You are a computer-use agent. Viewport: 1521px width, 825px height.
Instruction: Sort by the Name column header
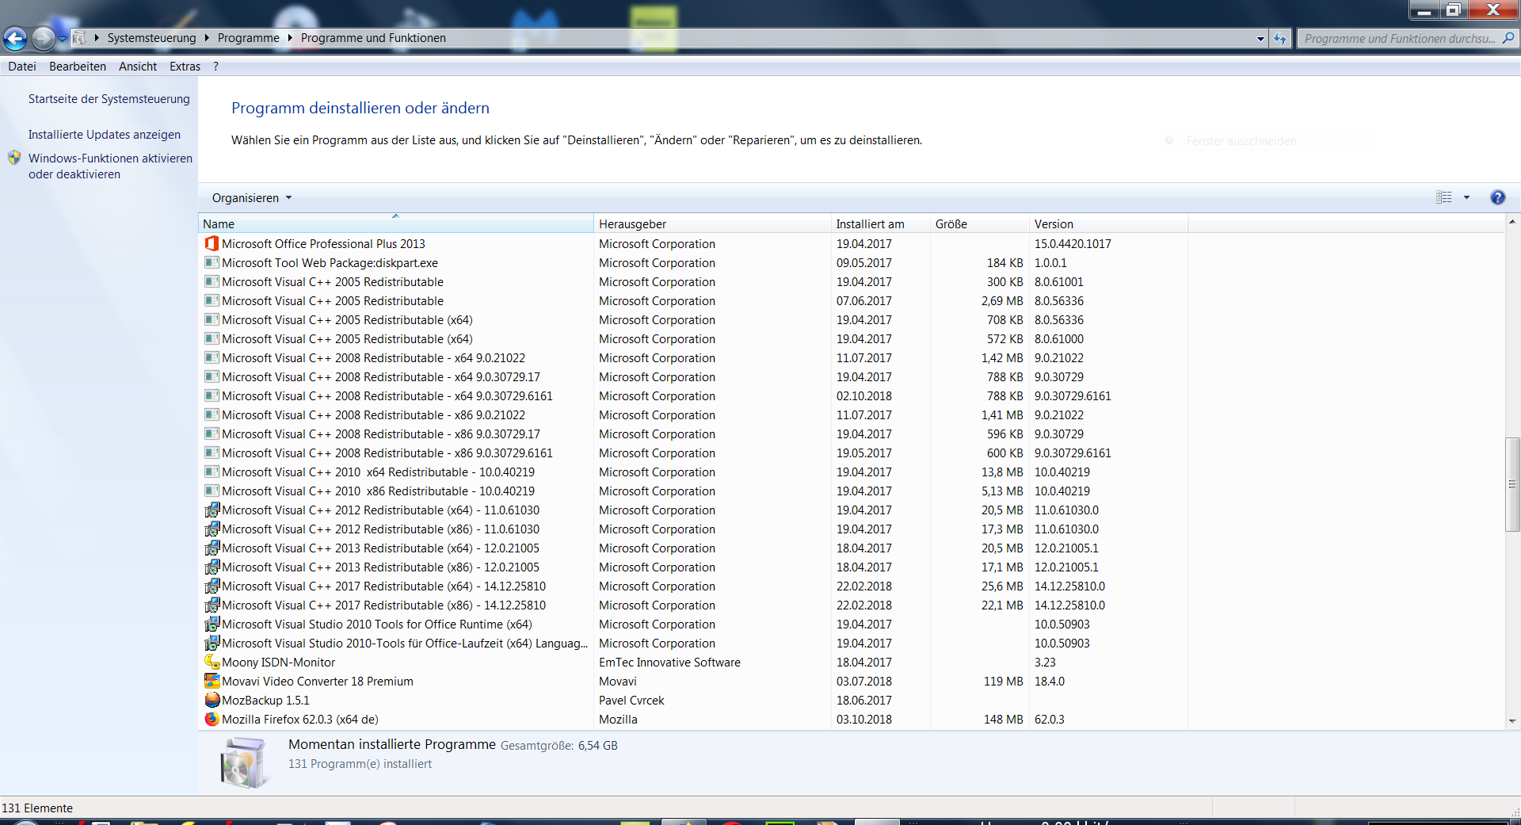coord(396,223)
